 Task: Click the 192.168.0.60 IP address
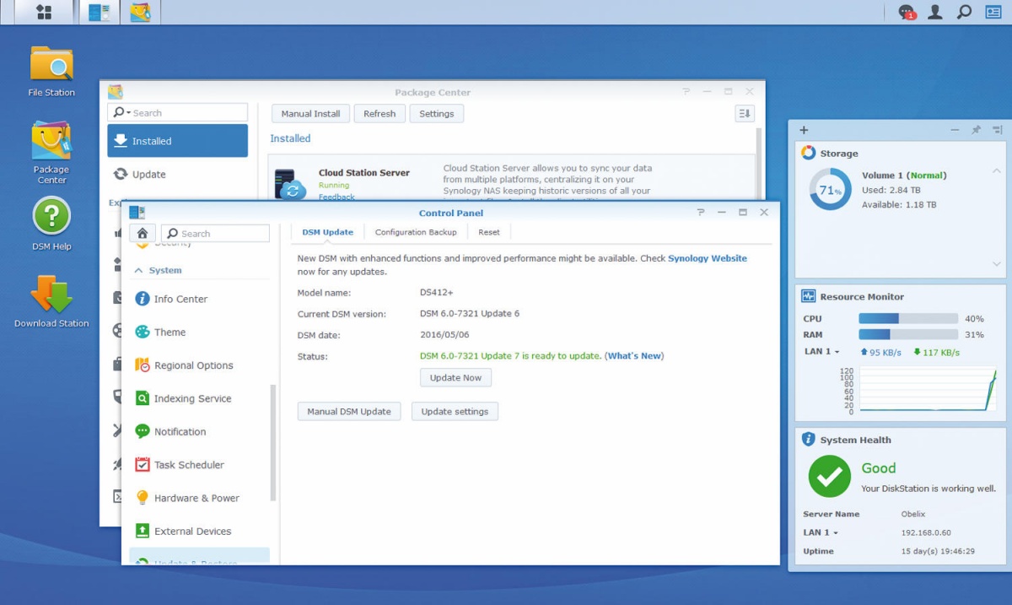[926, 532]
